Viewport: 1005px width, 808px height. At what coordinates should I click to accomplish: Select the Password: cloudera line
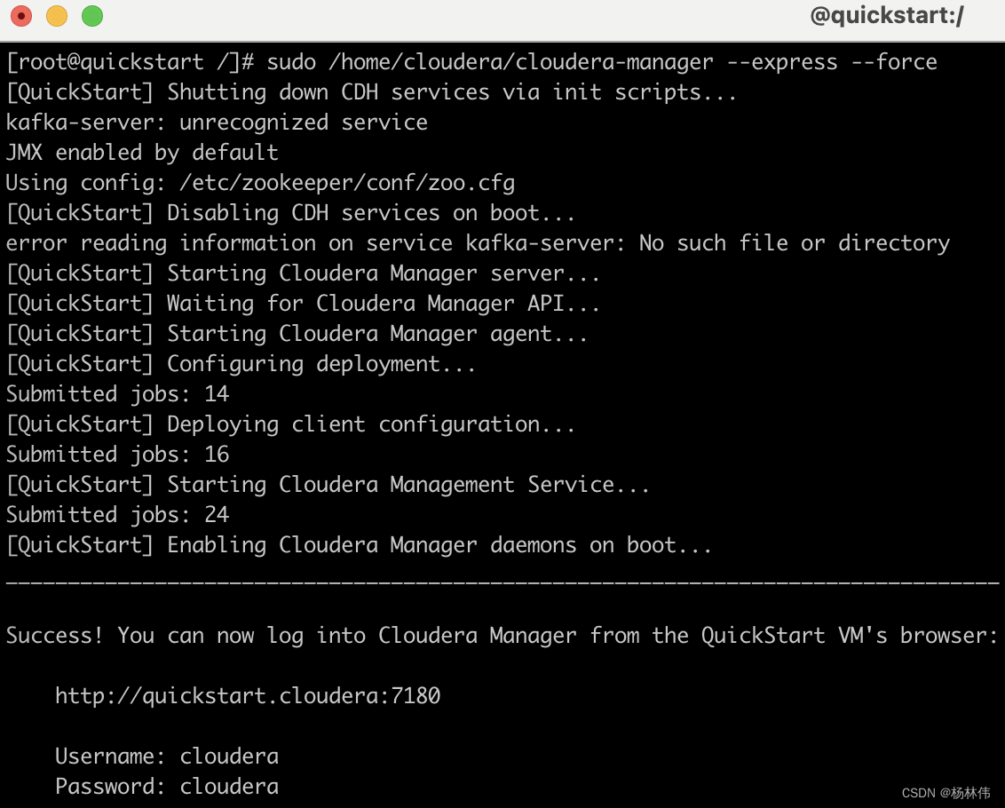click(166, 786)
